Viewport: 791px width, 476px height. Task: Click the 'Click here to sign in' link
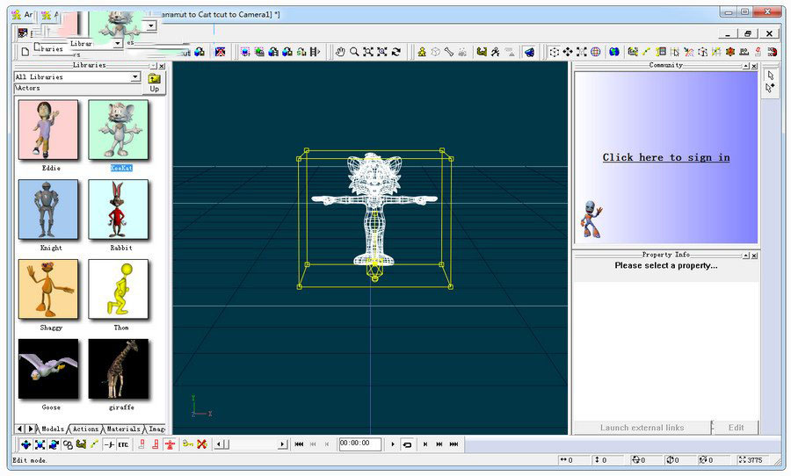tap(666, 157)
